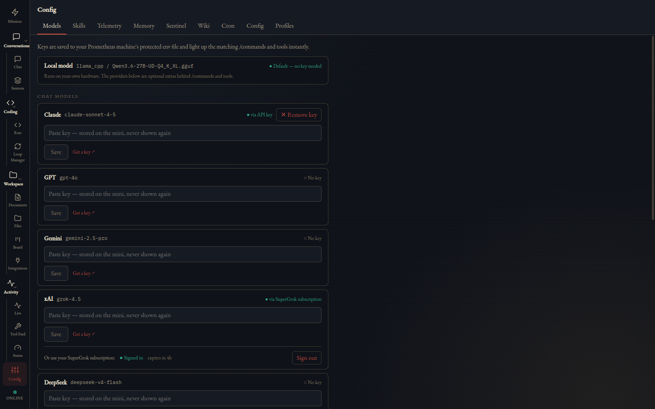The height and width of the screenshot is (409, 655).
Task: Click the page vertical scrollbar
Action: [653, 128]
